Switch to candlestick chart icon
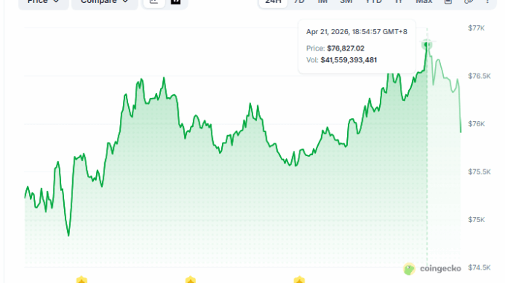The width and height of the screenshot is (505, 283). 176,2
